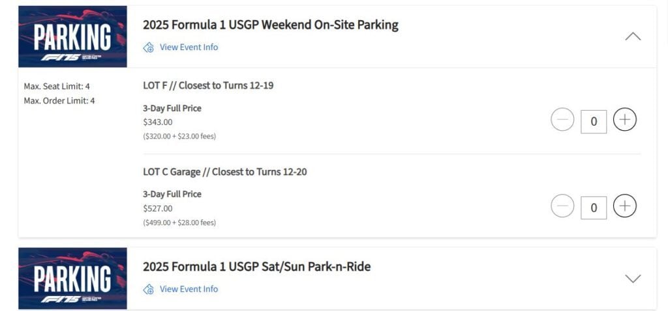668x311 pixels.
Task: Click the $527.00 LOT C Garage price
Action: (158, 209)
